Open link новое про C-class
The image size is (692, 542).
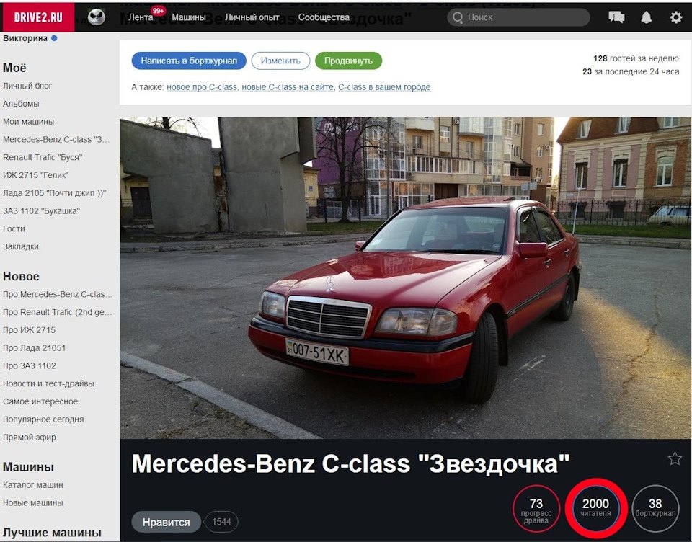202,87
